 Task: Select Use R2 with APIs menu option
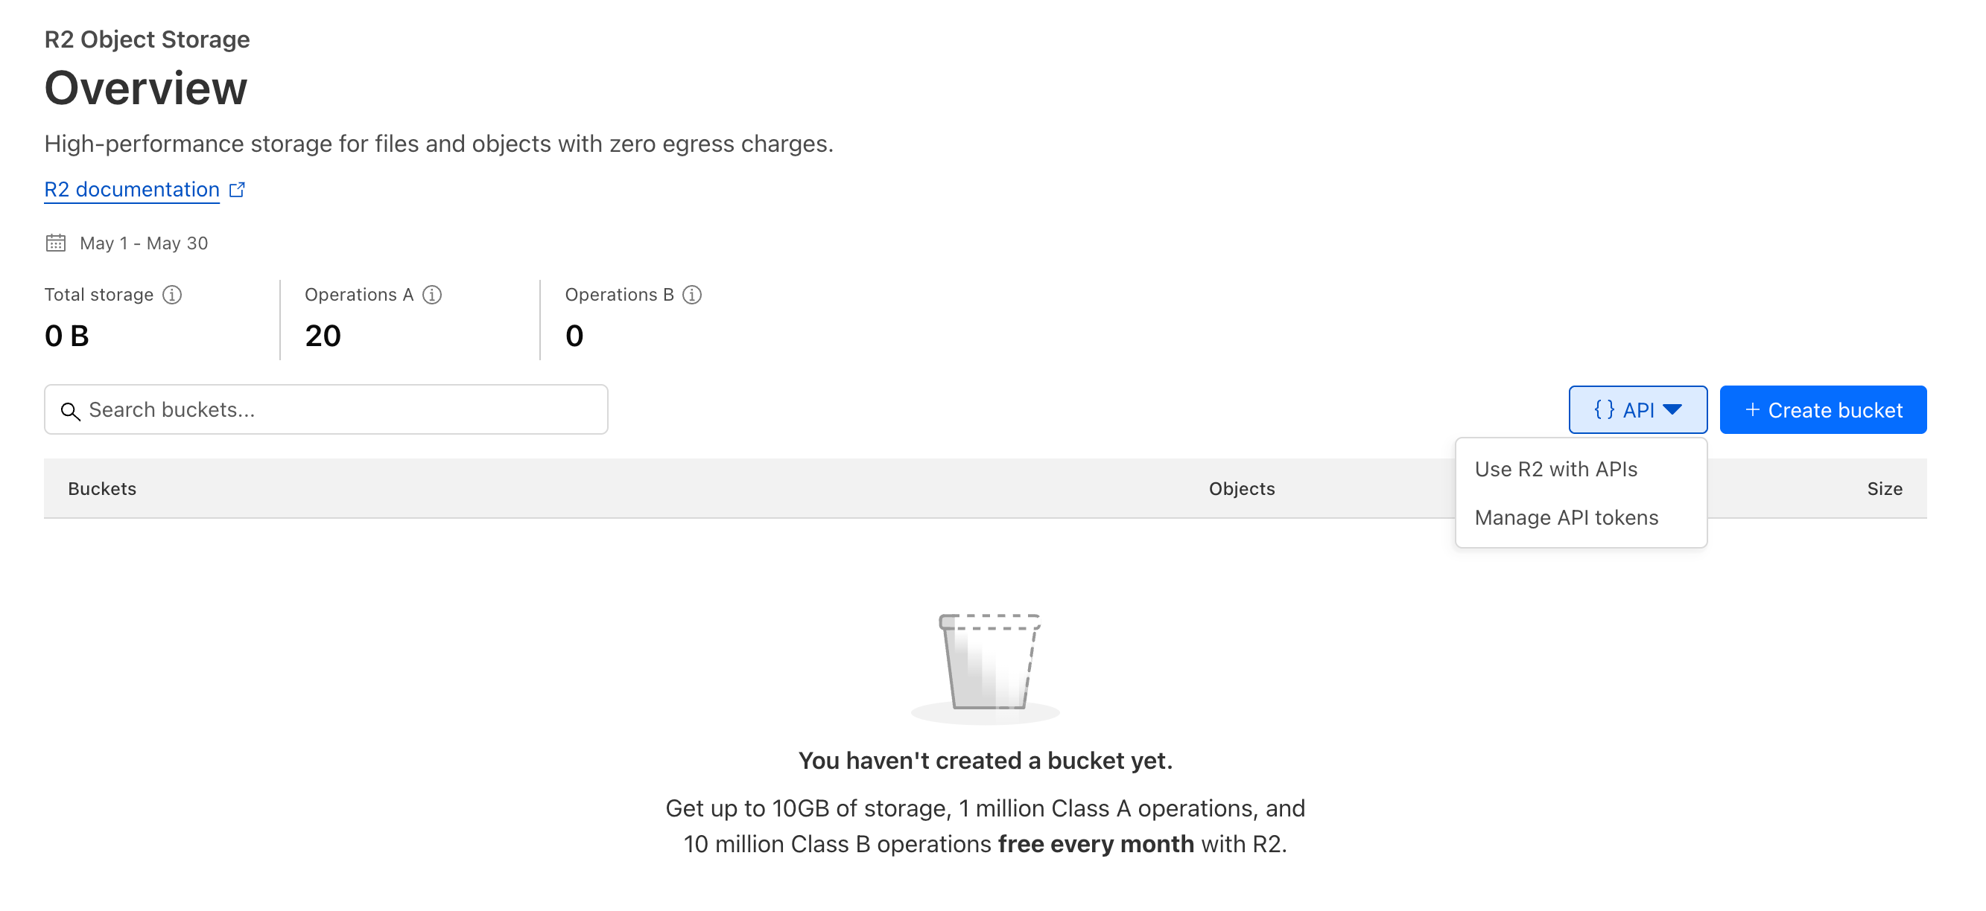pyautogui.click(x=1555, y=469)
